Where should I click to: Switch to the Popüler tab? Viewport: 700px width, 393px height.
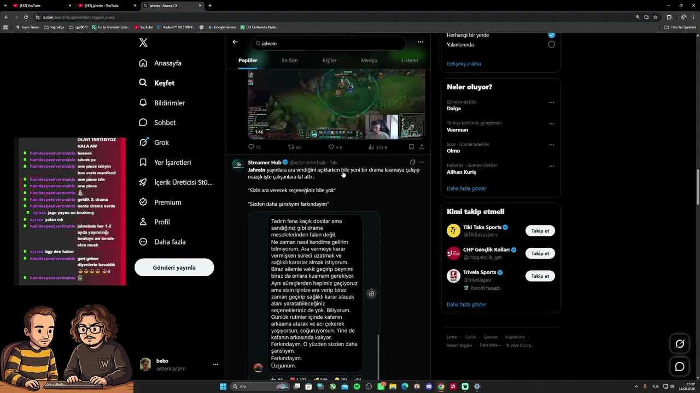coord(248,61)
